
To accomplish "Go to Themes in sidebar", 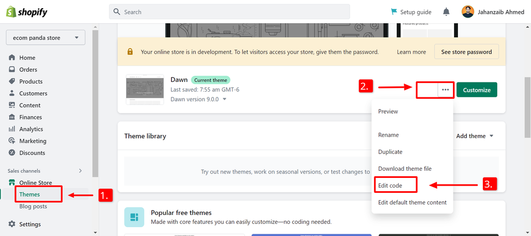I will (29, 195).
